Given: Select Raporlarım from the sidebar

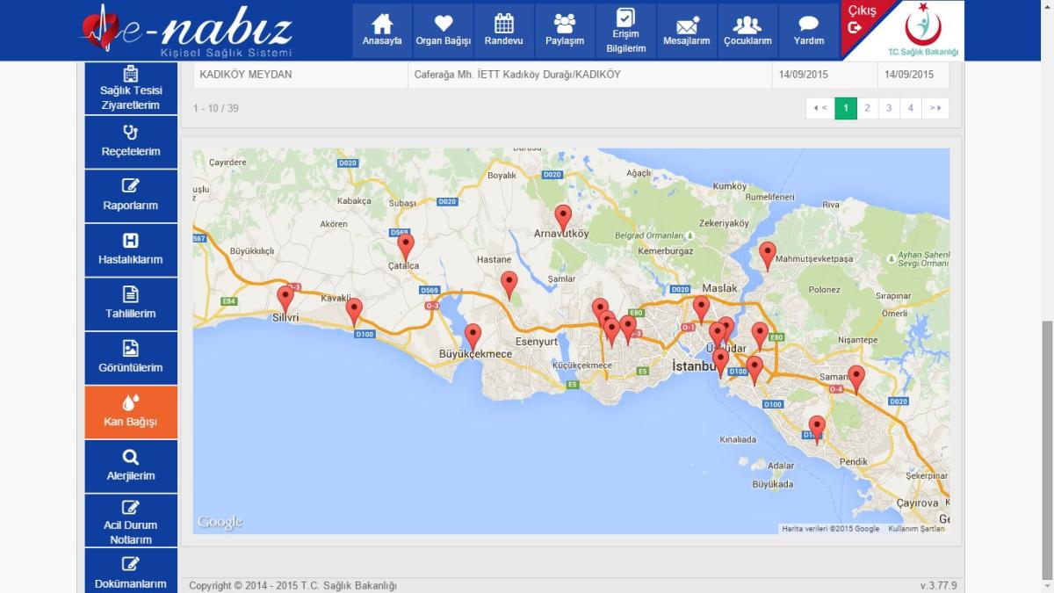Looking at the screenshot, I should (131, 195).
